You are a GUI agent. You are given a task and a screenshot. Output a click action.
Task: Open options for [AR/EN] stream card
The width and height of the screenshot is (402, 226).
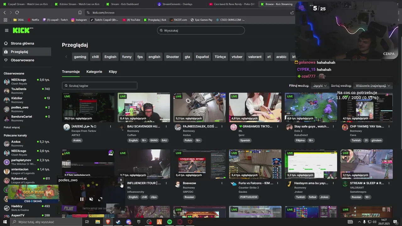pyautogui.click(x=111, y=126)
